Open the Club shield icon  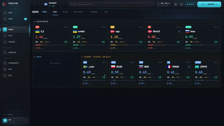tap(5, 75)
